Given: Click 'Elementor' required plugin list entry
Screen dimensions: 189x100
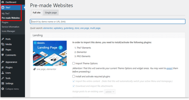Looking at the screenshot, I should click(x=82, y=52).
